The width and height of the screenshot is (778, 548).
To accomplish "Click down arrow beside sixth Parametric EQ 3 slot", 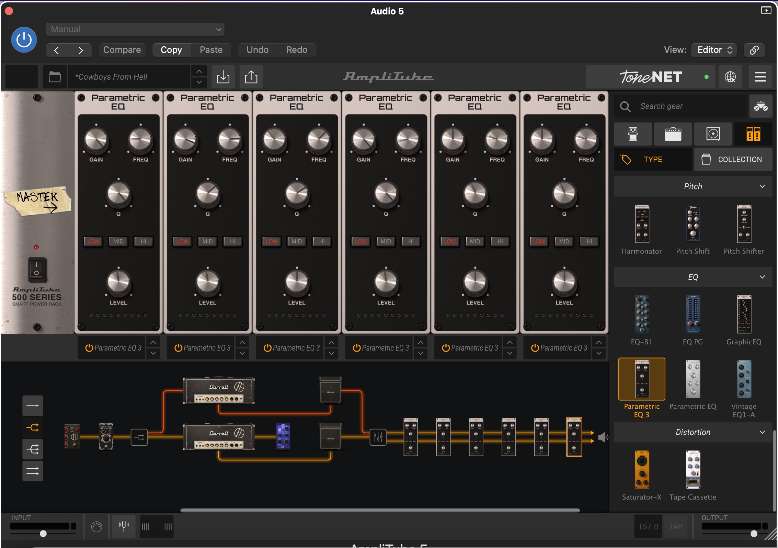I will pos(599,353).
